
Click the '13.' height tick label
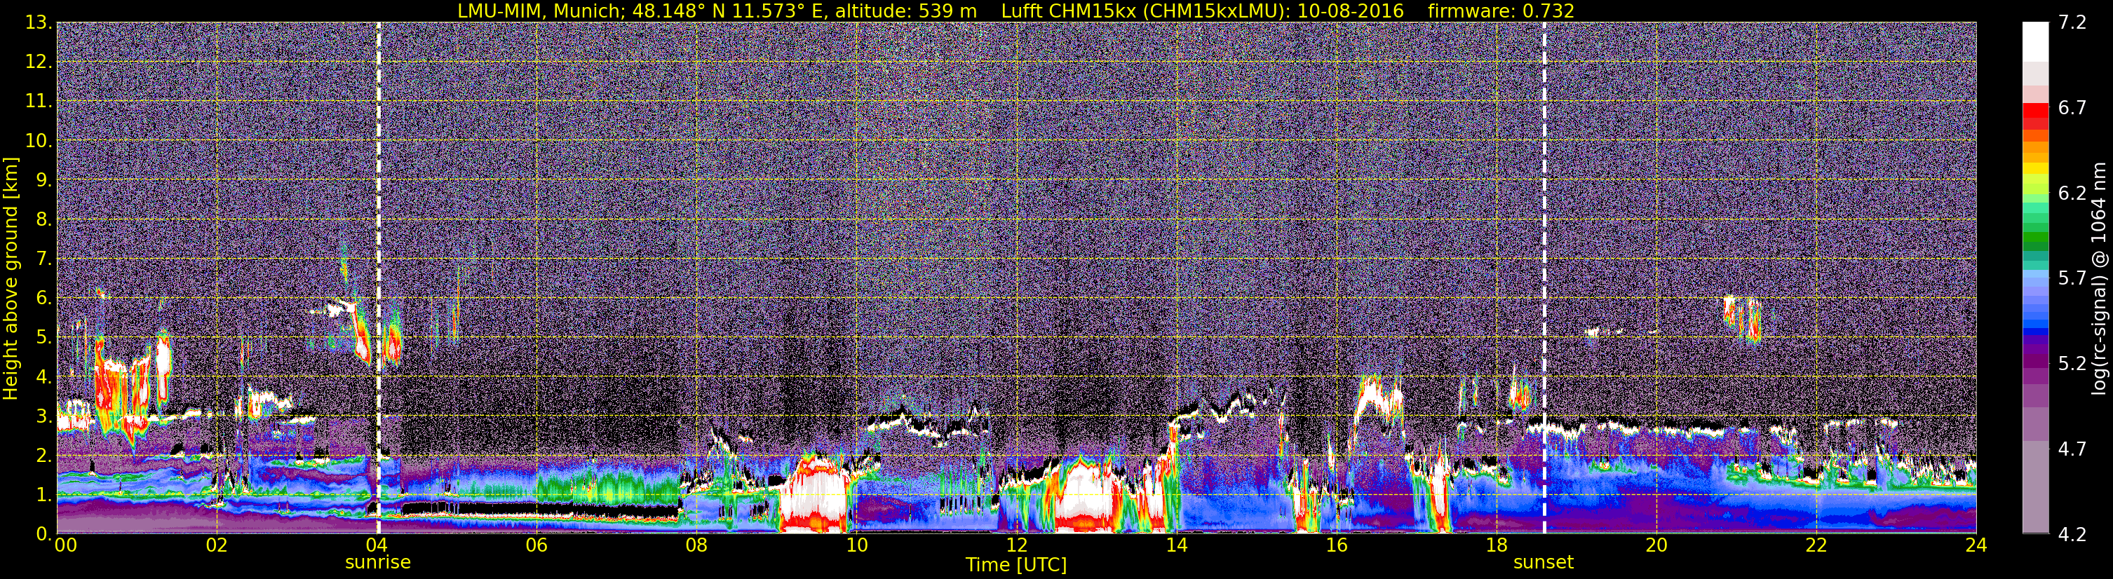(x=38, y=22)
